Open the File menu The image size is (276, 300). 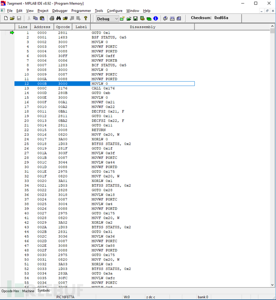coord(10,11)
